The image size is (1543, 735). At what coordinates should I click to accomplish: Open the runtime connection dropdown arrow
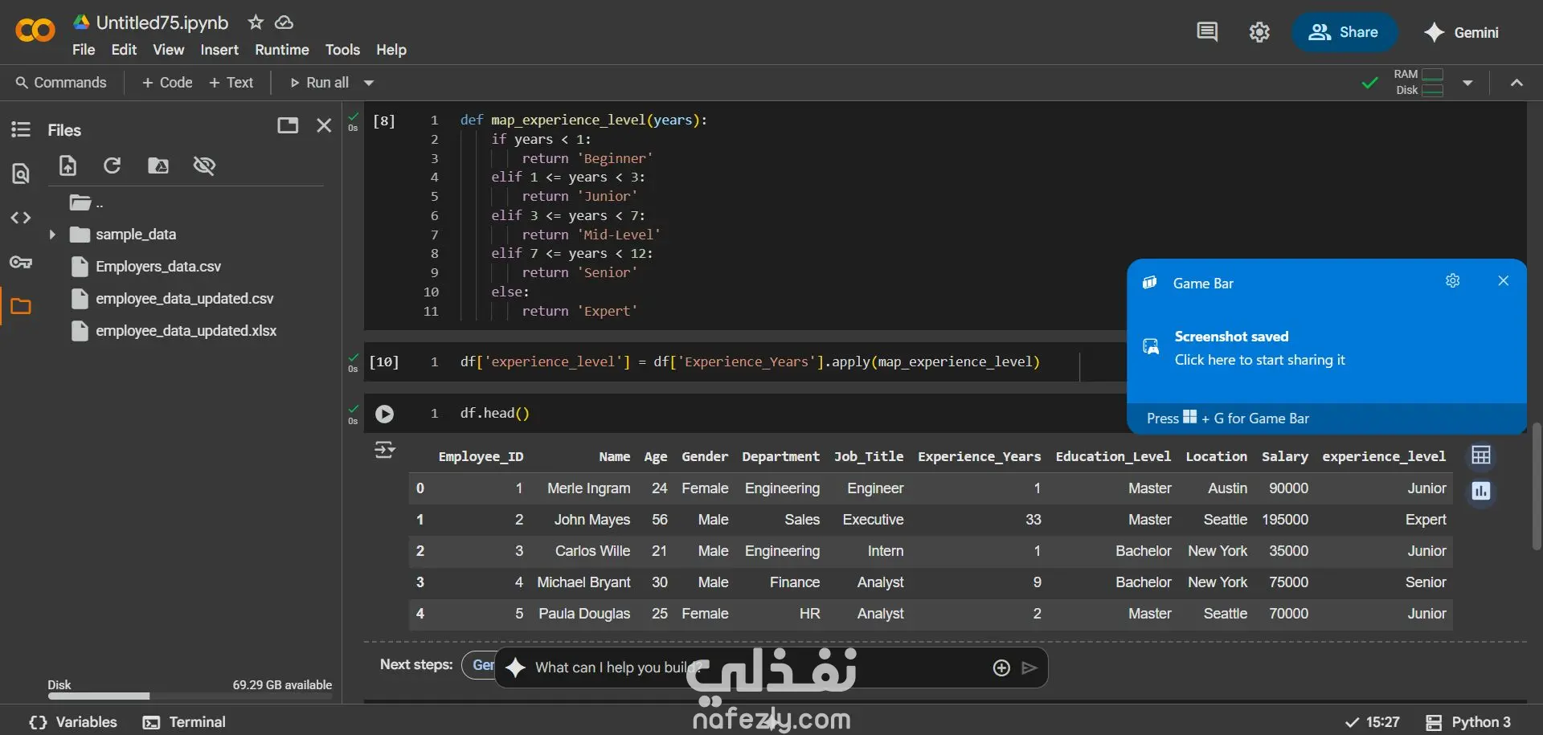(1467, 83)
